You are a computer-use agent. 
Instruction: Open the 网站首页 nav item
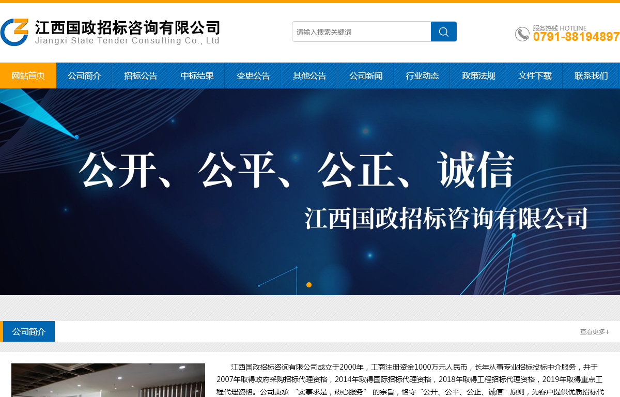tap(28, 75)
